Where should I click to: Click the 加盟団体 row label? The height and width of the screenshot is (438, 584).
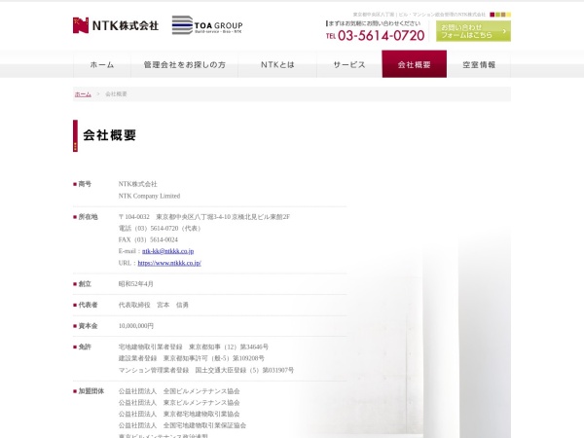tap(91, 391)
